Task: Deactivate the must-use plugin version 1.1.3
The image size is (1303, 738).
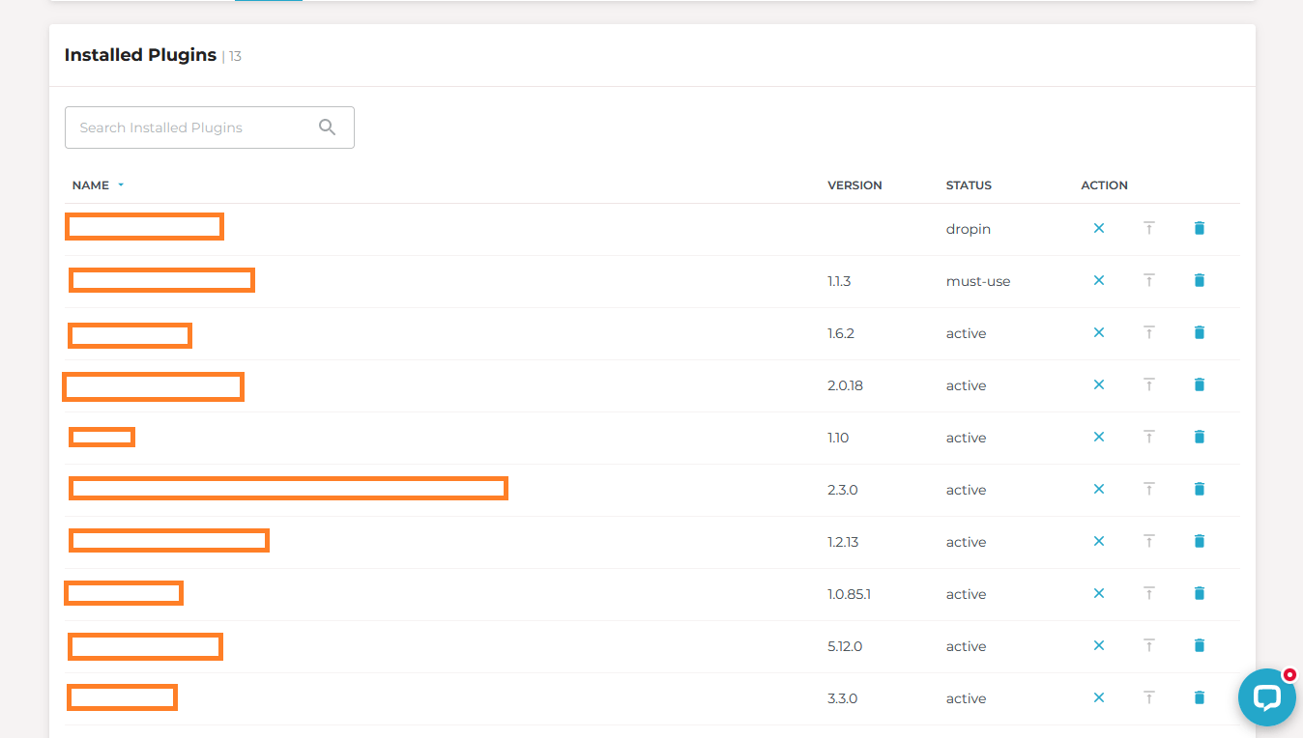Action: [x=1098, y=280]
